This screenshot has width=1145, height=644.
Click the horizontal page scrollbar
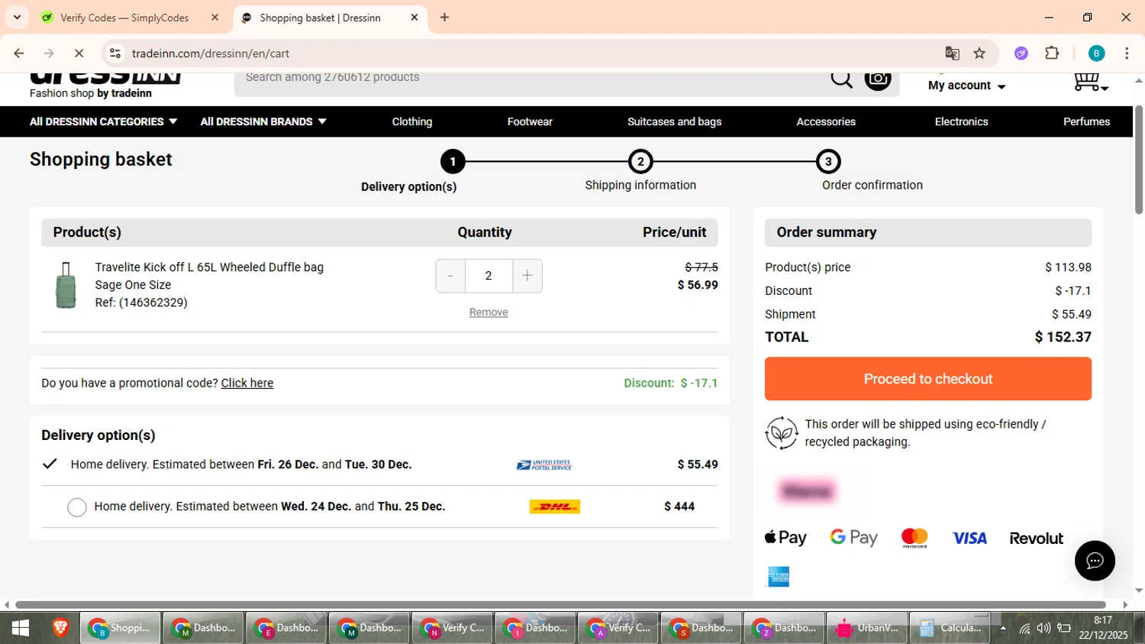point(560,604)
